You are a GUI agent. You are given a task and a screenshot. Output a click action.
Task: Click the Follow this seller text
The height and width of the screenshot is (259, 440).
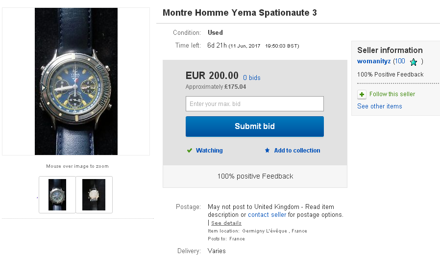[392, 94]
